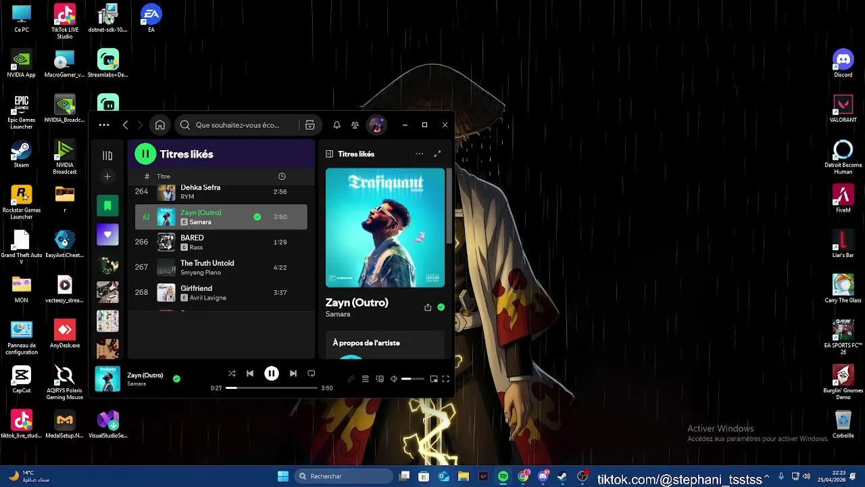Pause playback from Titres likés header
Viewport: 865px width, 487px height.
[x=145, y=154]
